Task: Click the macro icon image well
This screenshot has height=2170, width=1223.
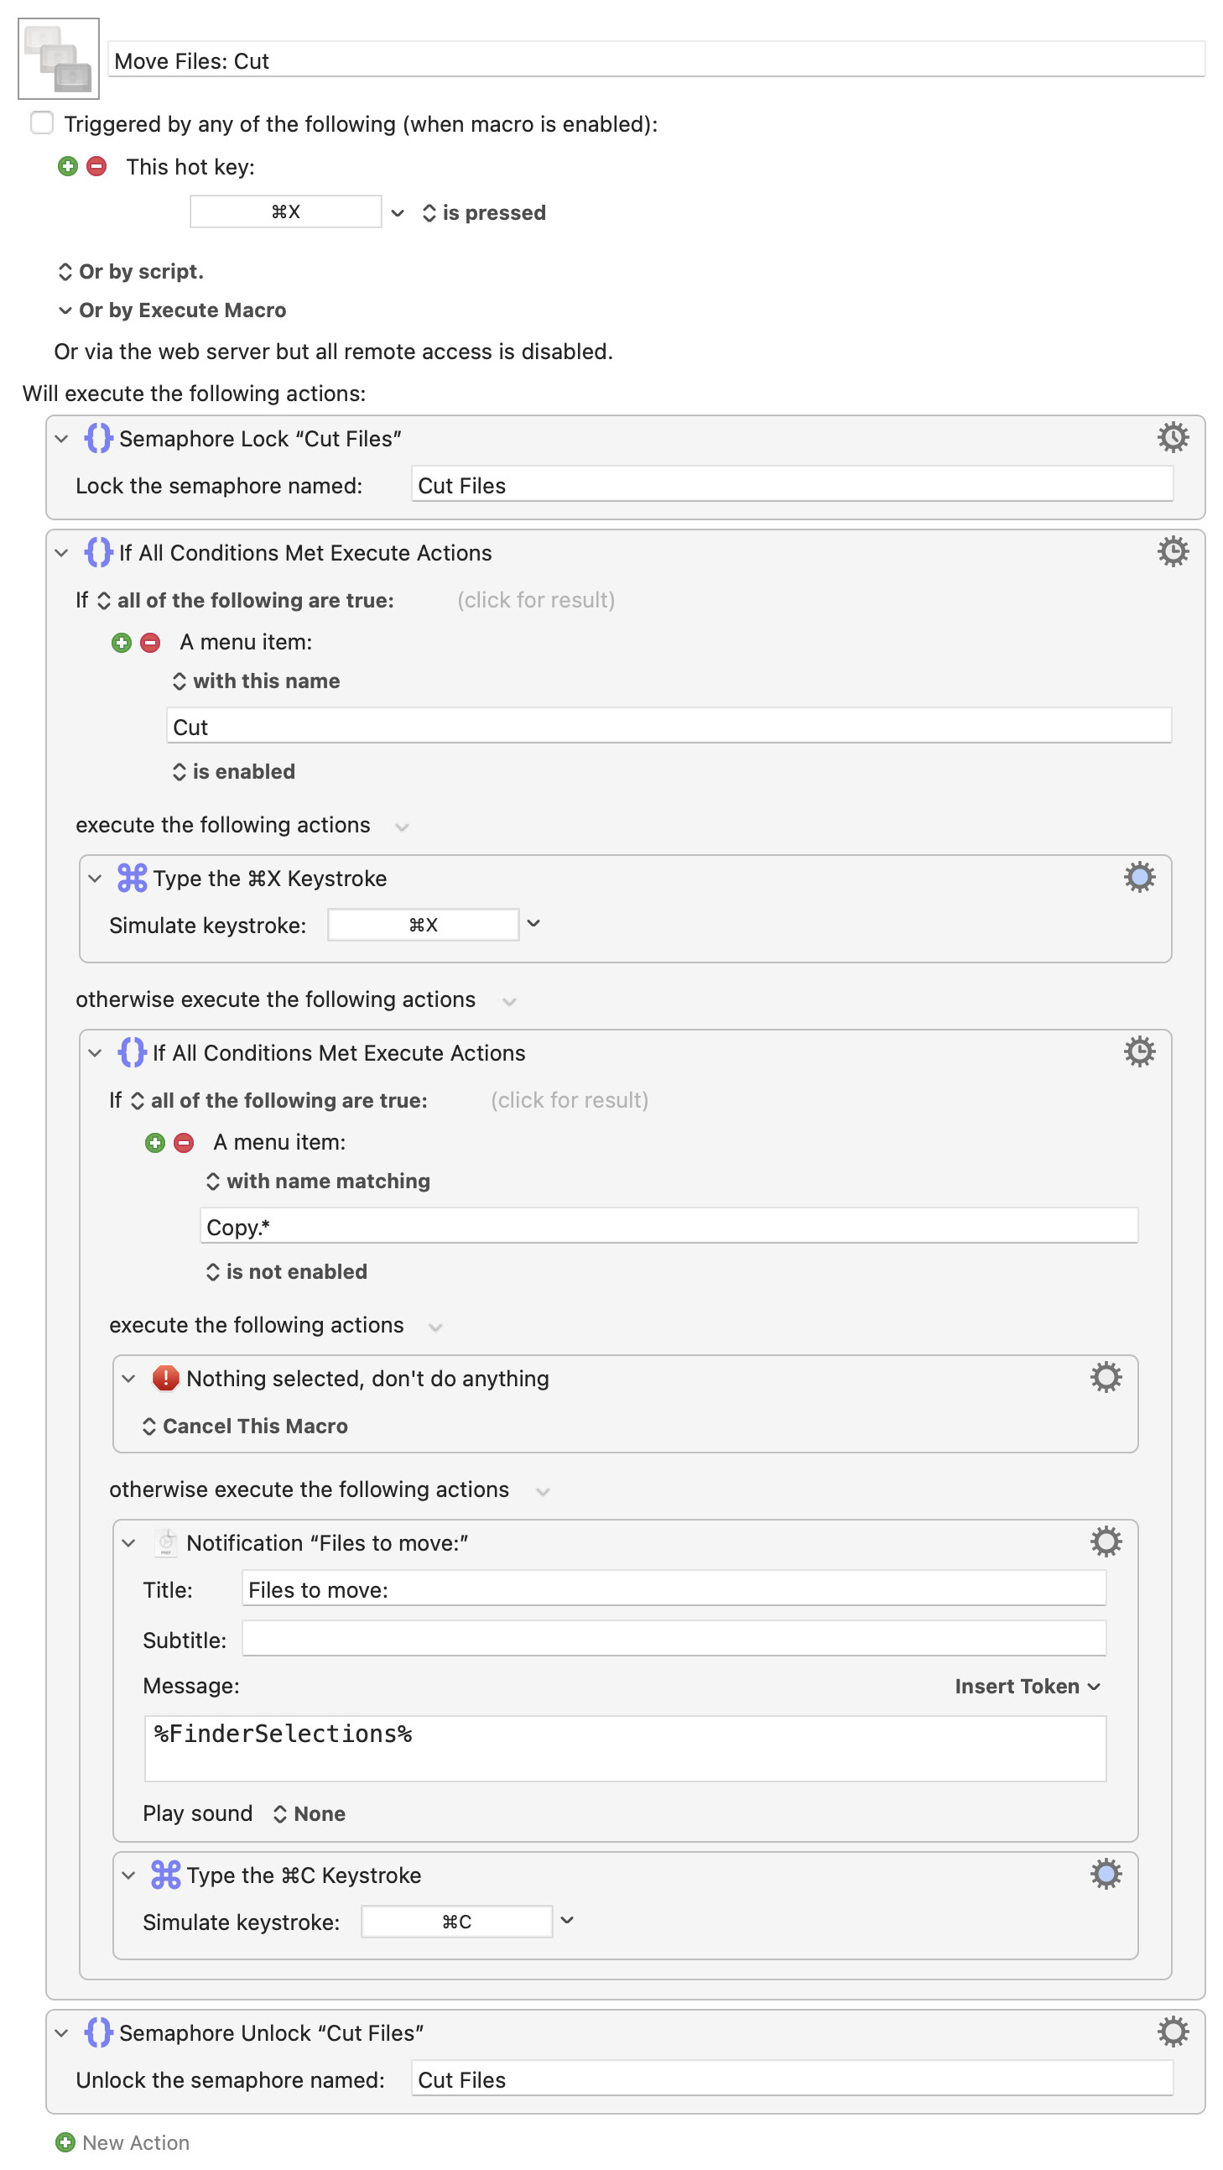Action: click(58, 59)
